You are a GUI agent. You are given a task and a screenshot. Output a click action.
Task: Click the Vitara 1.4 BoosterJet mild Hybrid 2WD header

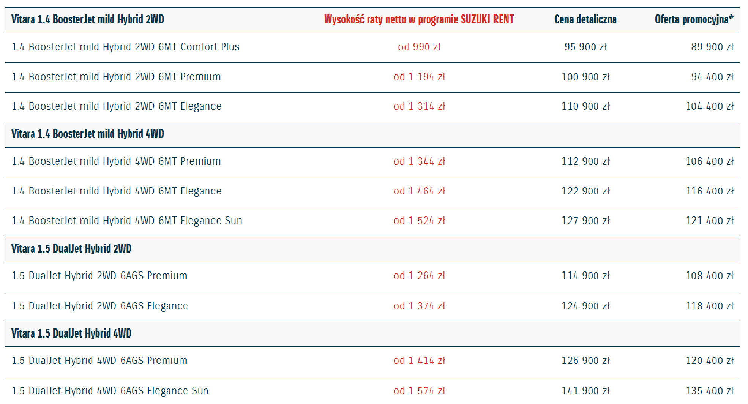coord(87,19)
